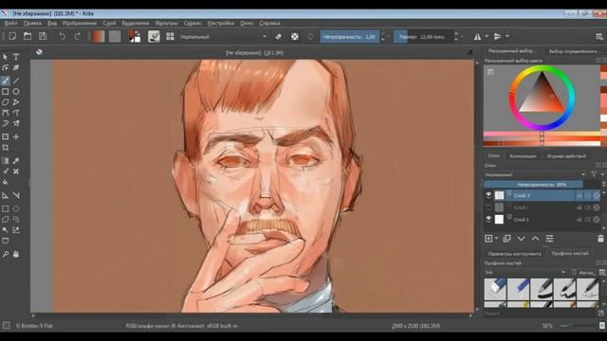Open the workspace chooser button
Viewport: 607px width, 341px height.
(599, 37)
